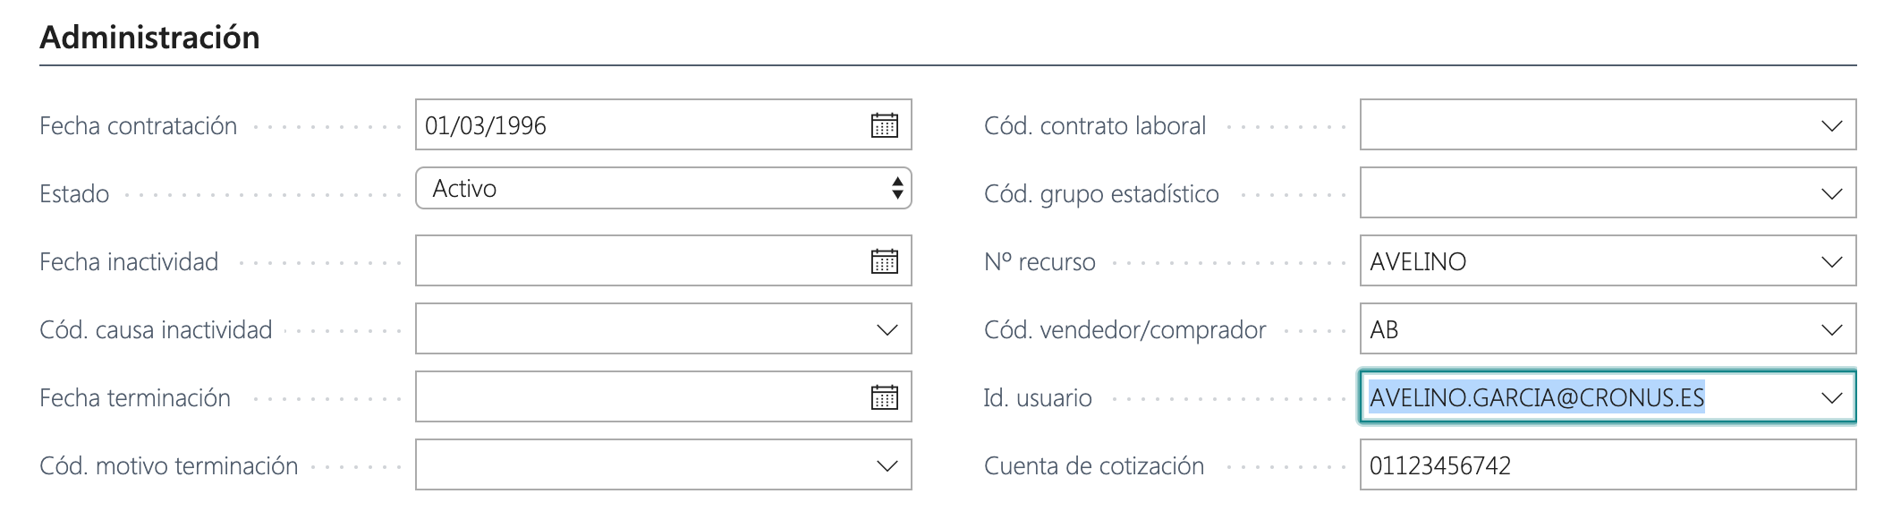Expand Cód. contrato laboral dropdown

pyautogui.click(x=1831, y=125)
